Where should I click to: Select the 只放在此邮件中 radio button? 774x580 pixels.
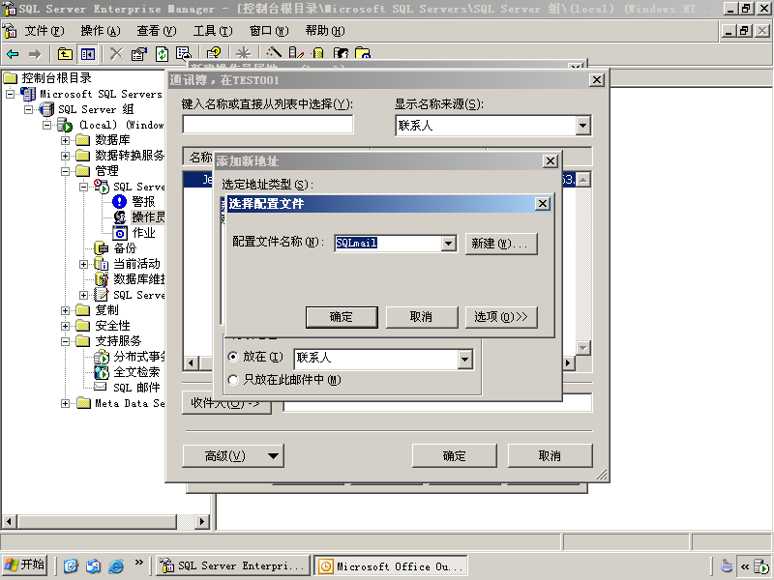233,380
